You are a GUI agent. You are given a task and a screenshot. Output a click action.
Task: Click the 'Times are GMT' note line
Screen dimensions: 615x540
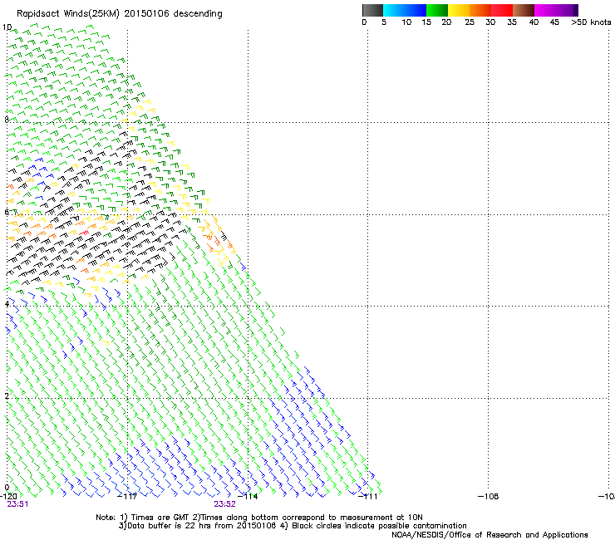[259, 518]
